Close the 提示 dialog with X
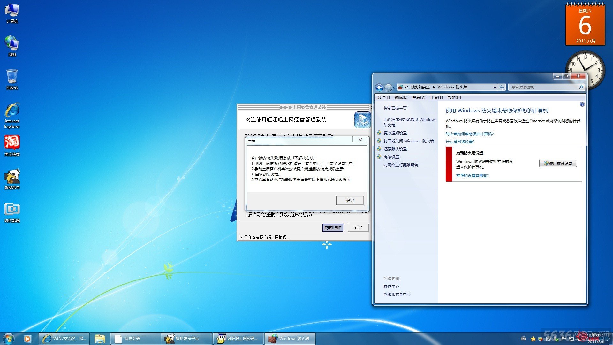 (360, 140)
